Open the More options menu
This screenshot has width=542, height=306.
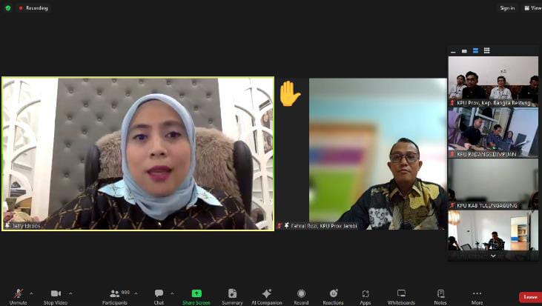coord(477,295)
